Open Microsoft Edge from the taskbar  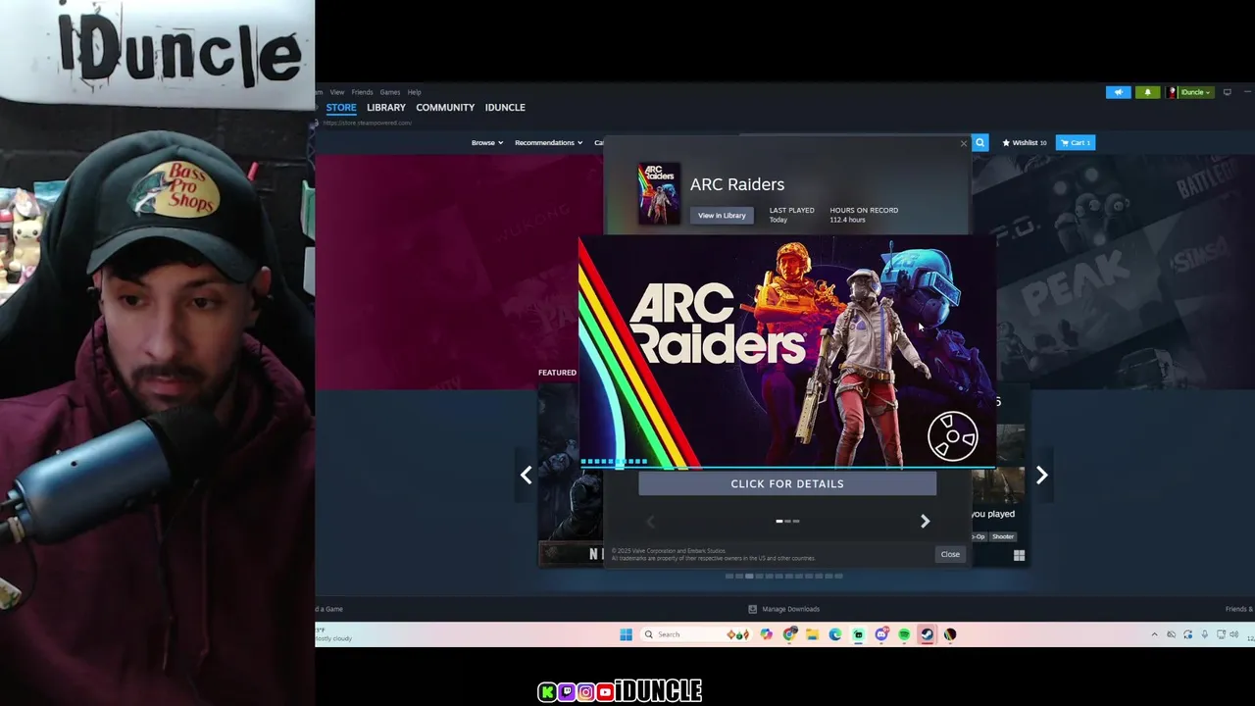835,634
